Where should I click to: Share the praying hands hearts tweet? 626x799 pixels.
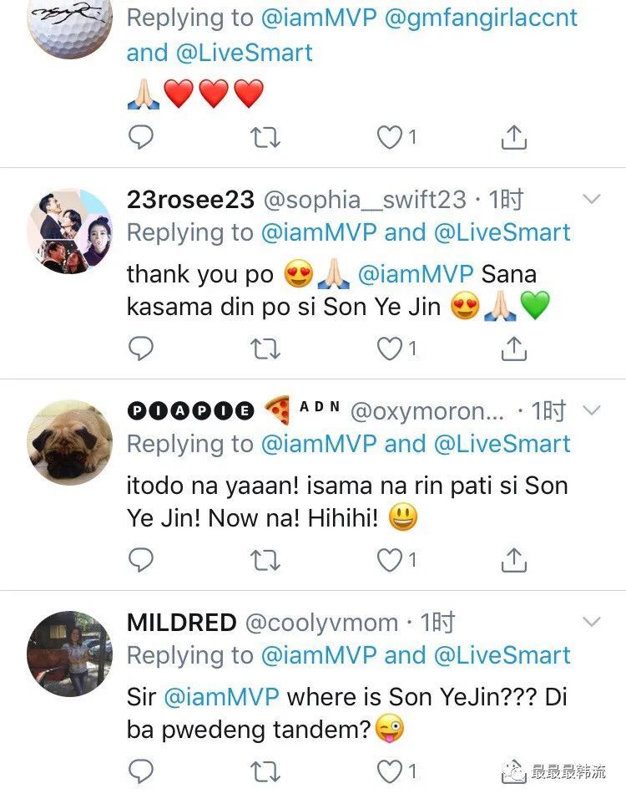514,136
